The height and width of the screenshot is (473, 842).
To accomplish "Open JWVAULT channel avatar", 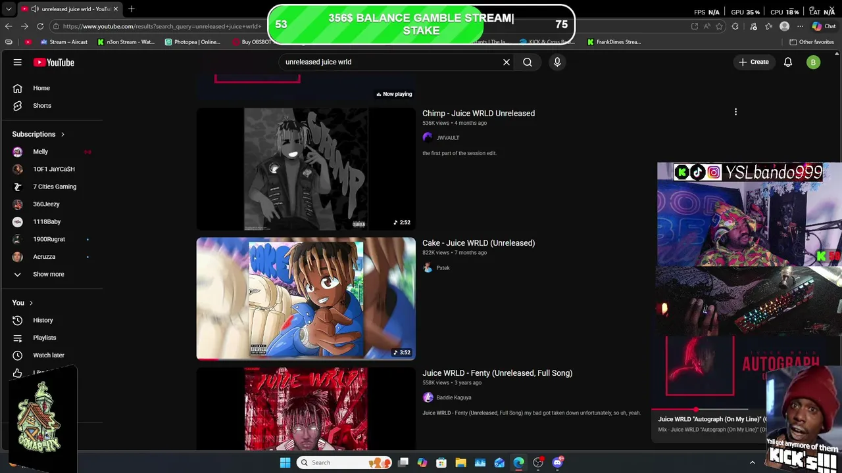I will coord(428,137).
